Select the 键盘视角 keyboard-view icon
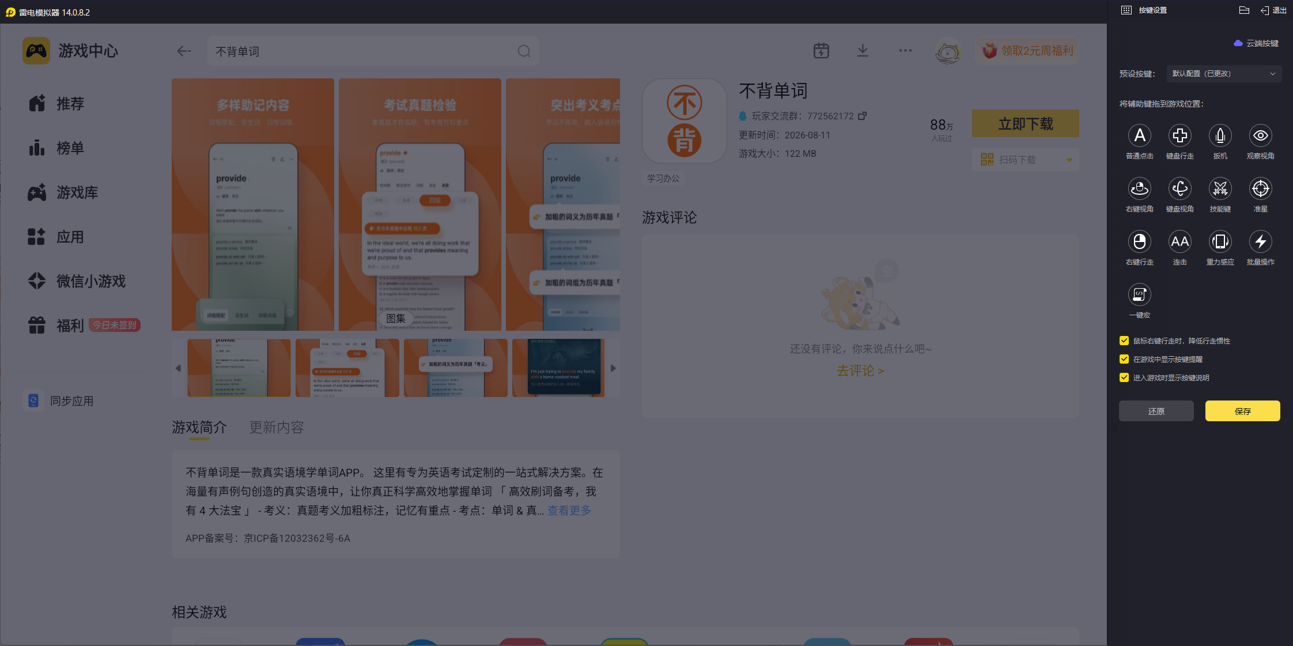Viewport: 1293px width, 646px height. click(1179, 188)
